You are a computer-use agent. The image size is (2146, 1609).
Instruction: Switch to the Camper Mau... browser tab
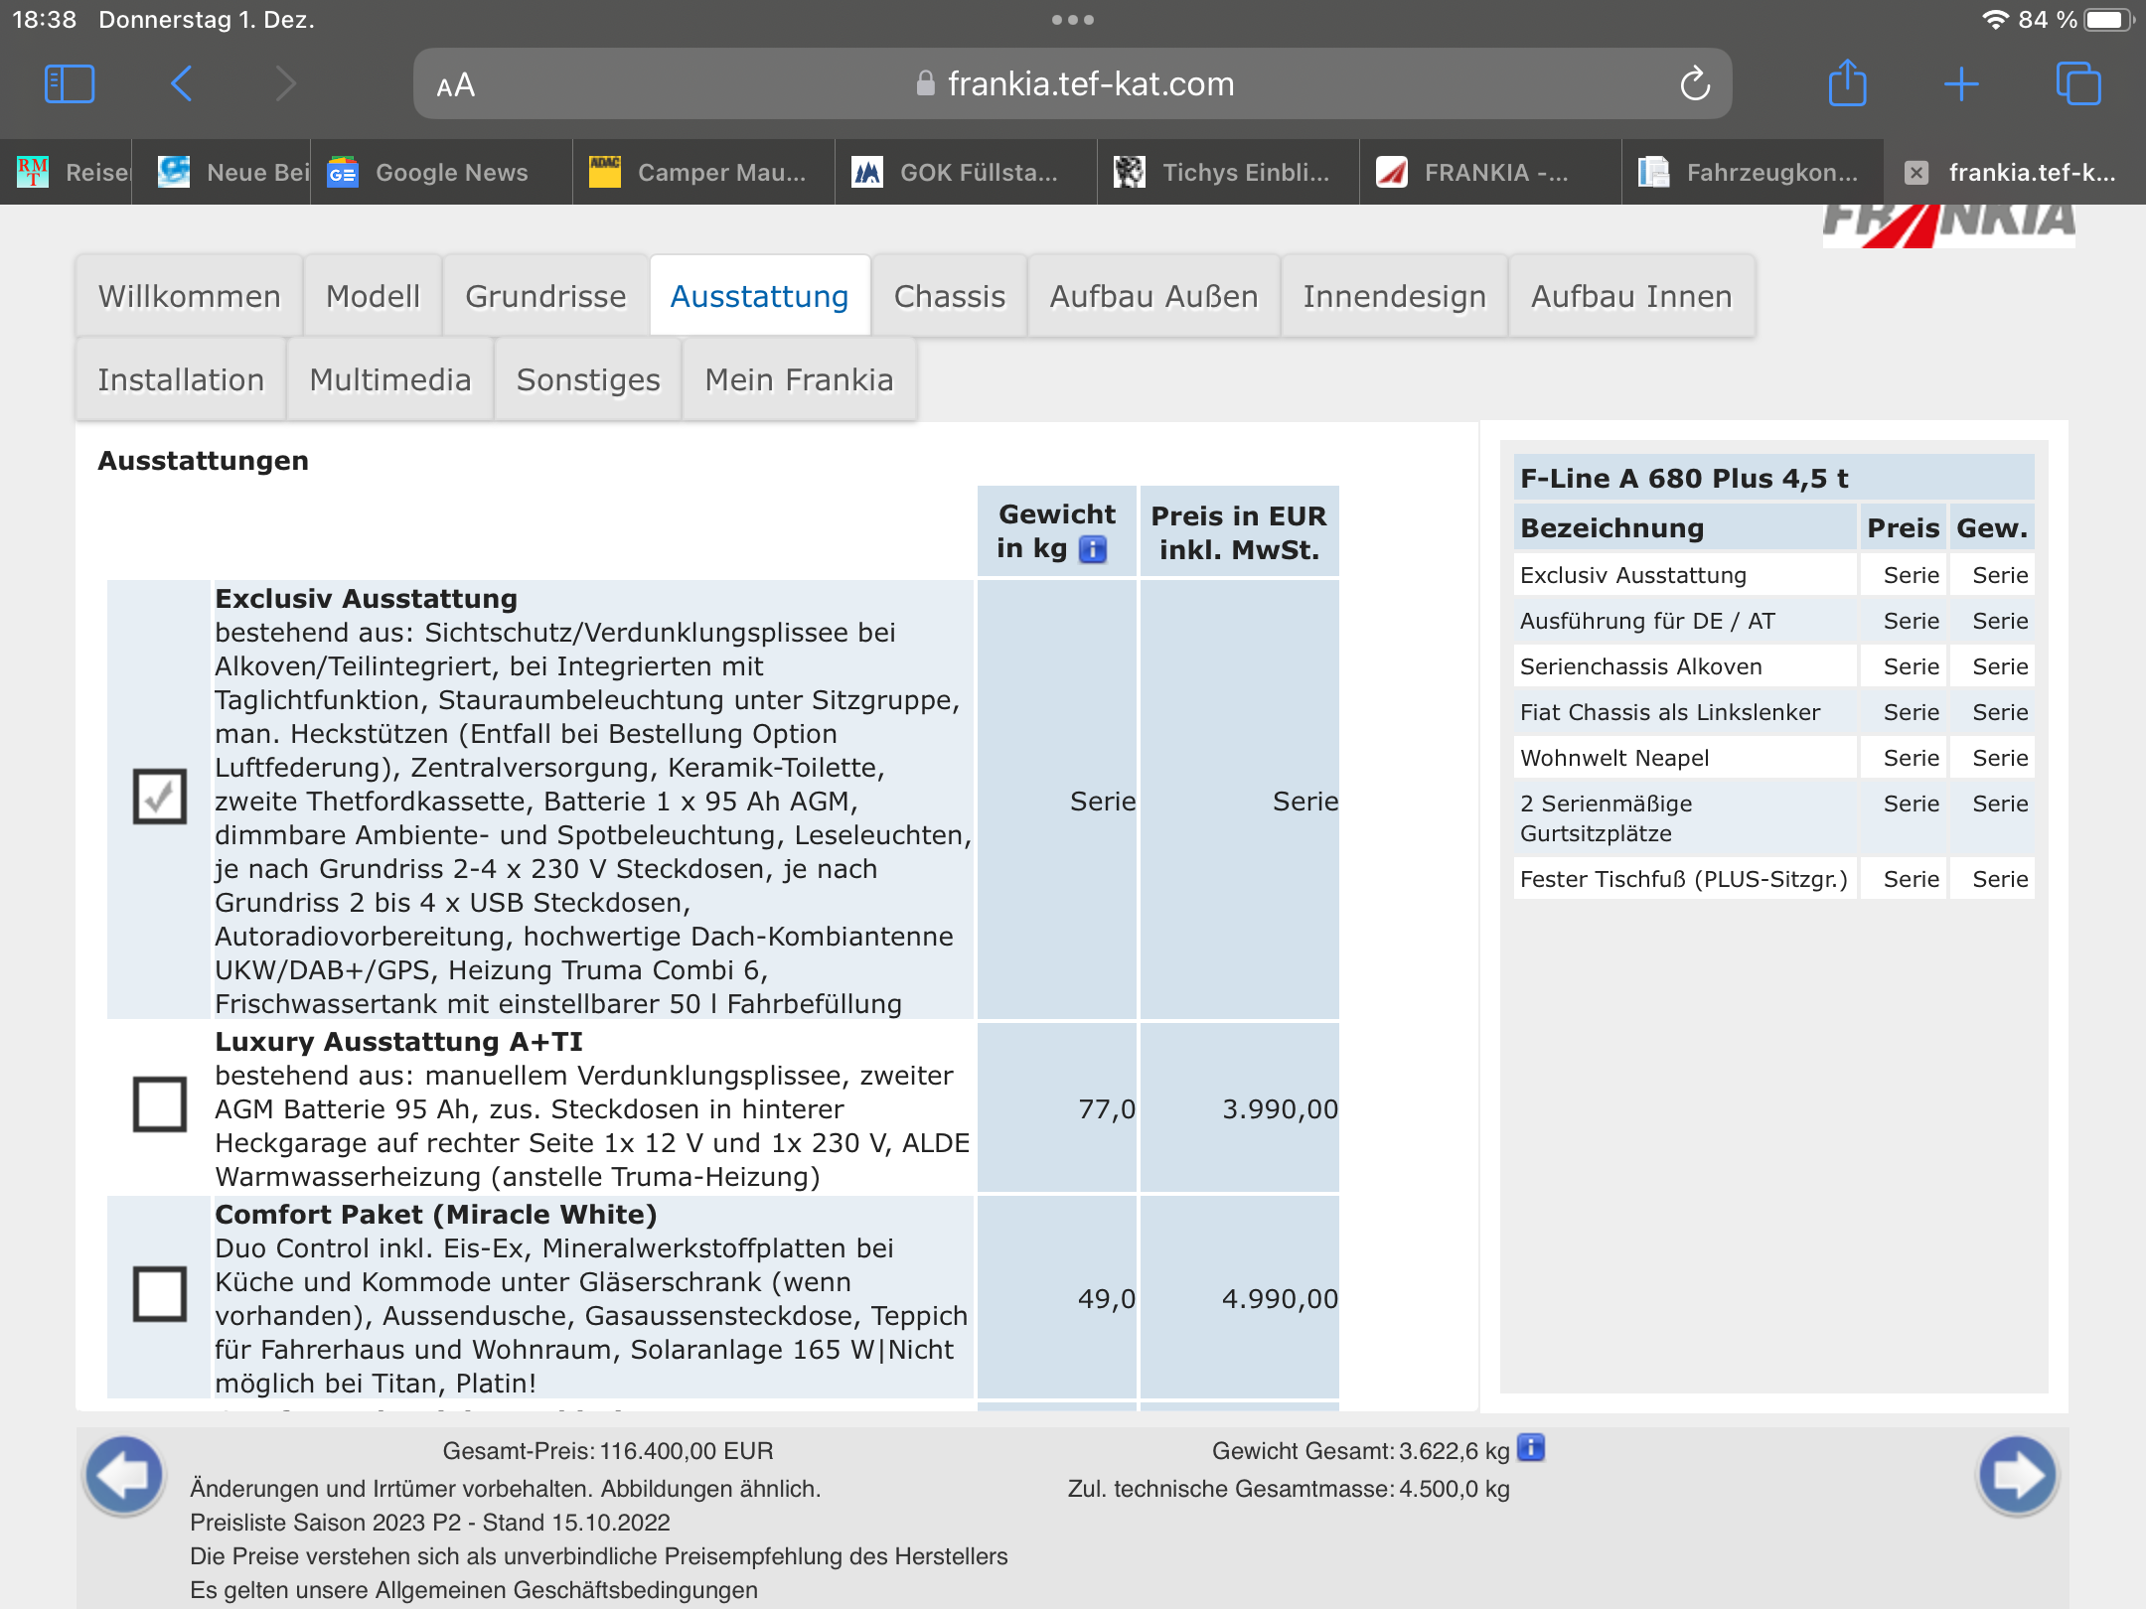[703, 173]
